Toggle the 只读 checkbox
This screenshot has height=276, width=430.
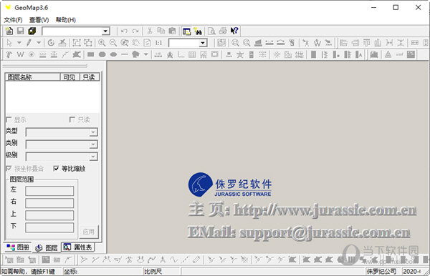[72, 119]
